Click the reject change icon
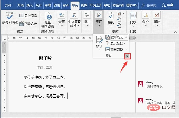Image resolution: width=179 pixels, height=118 pixels. pyautogui.click(x=119, y=14)
